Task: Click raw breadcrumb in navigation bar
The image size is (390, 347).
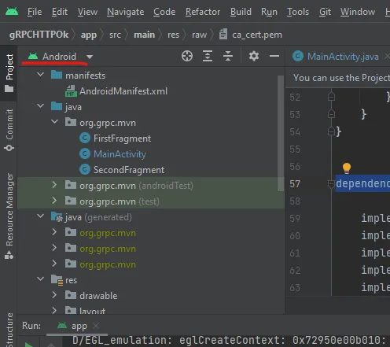Action: coord(199,35)
